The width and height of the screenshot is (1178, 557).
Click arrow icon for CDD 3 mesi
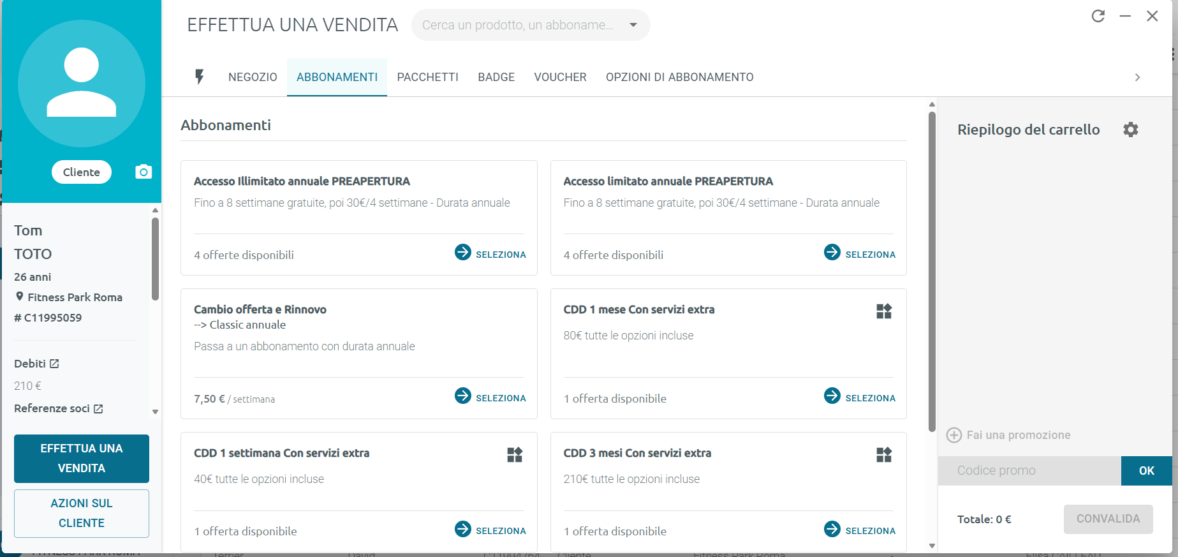[x=832, y=529]
